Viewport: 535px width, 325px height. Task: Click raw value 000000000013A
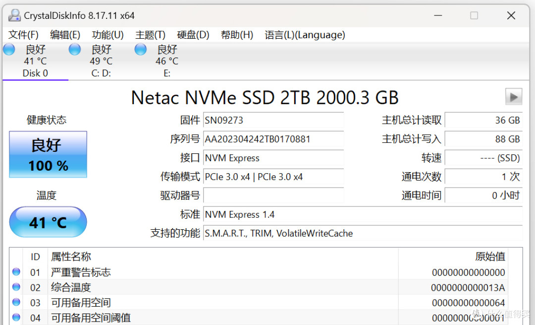(468, 288)
